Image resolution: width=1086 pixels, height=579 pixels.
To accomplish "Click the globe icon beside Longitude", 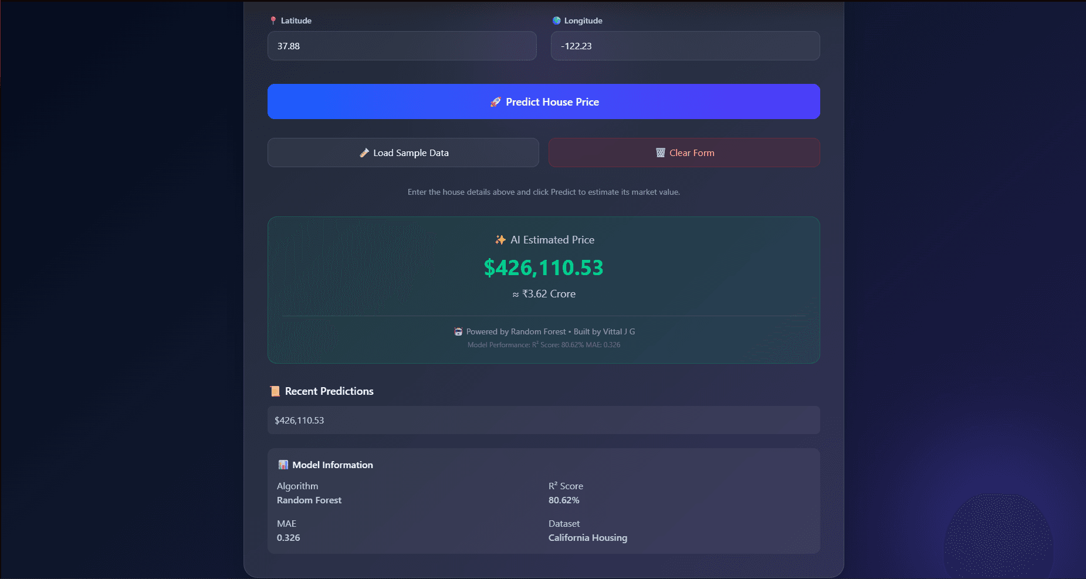I will (557, 21).
